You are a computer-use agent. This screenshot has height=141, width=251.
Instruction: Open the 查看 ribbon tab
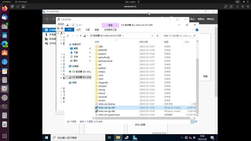97,30
